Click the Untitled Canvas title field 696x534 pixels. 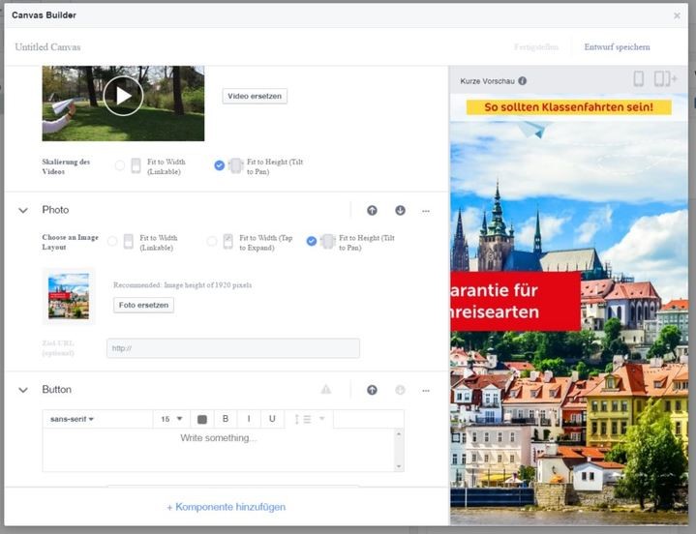[48, 47]
